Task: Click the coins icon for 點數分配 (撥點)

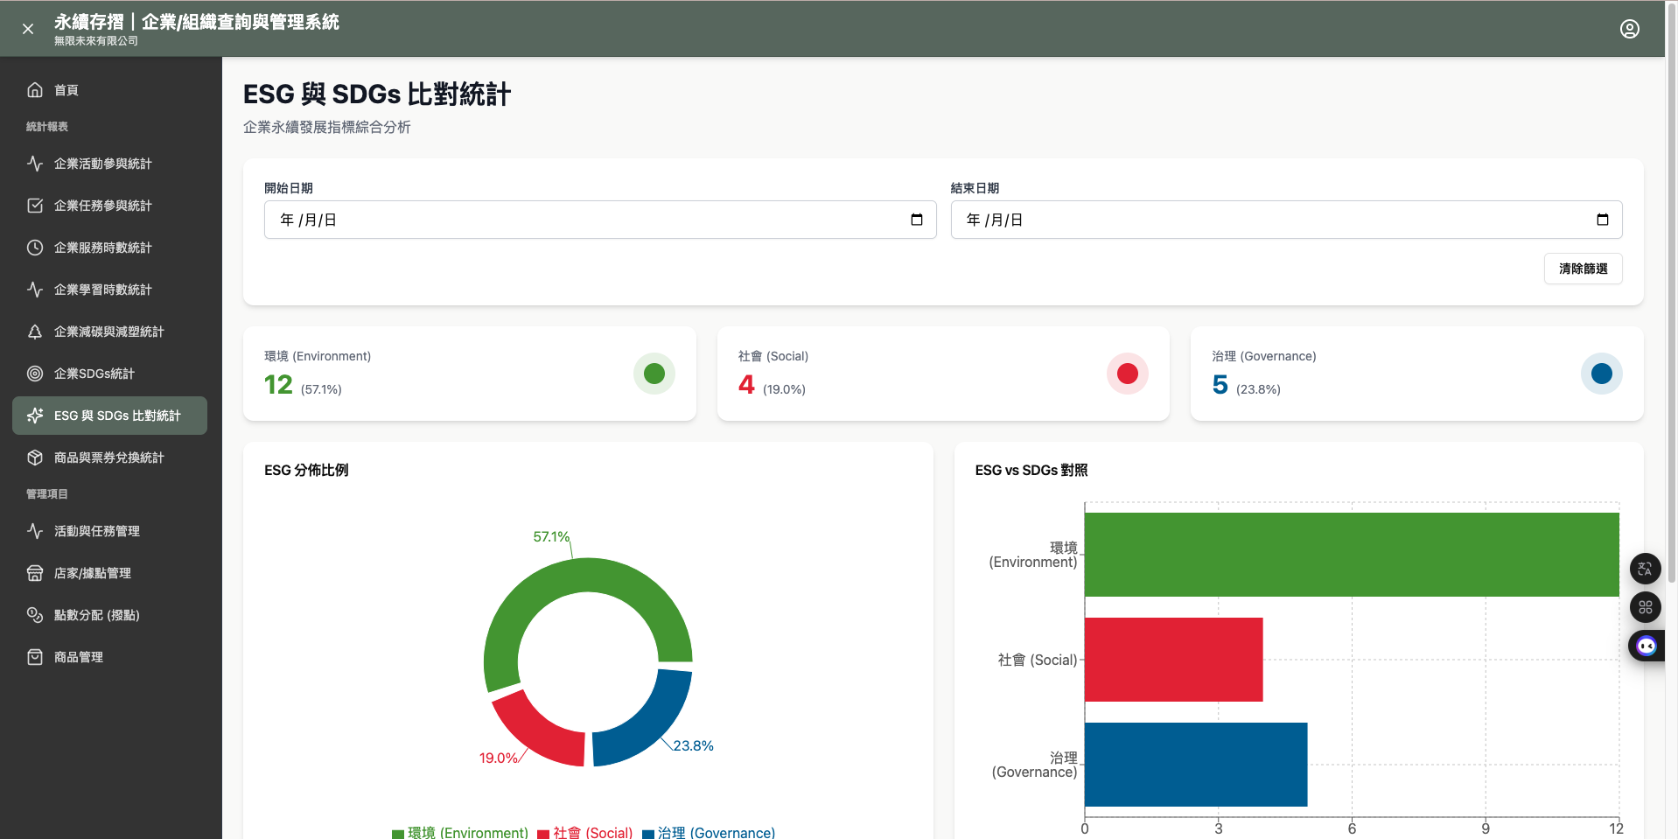Action: pyautogui.click(x=35, y=615)
